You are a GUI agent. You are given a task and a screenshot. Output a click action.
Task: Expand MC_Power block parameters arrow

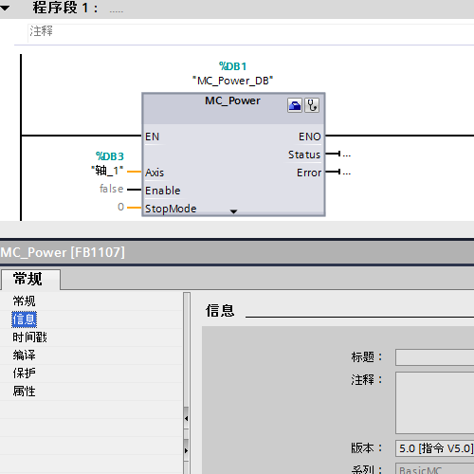click(x=233, y=211)
